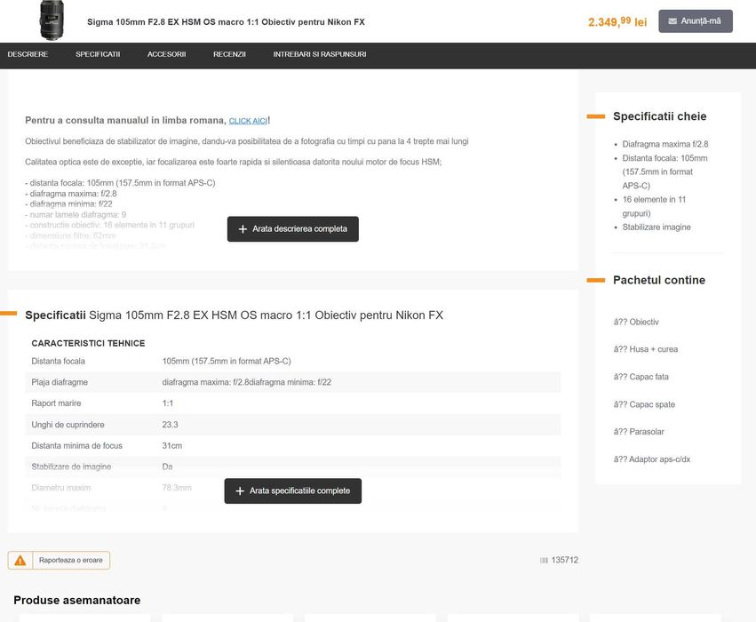
Task: Open the RECENZII tab
Action: pos(229,55)
